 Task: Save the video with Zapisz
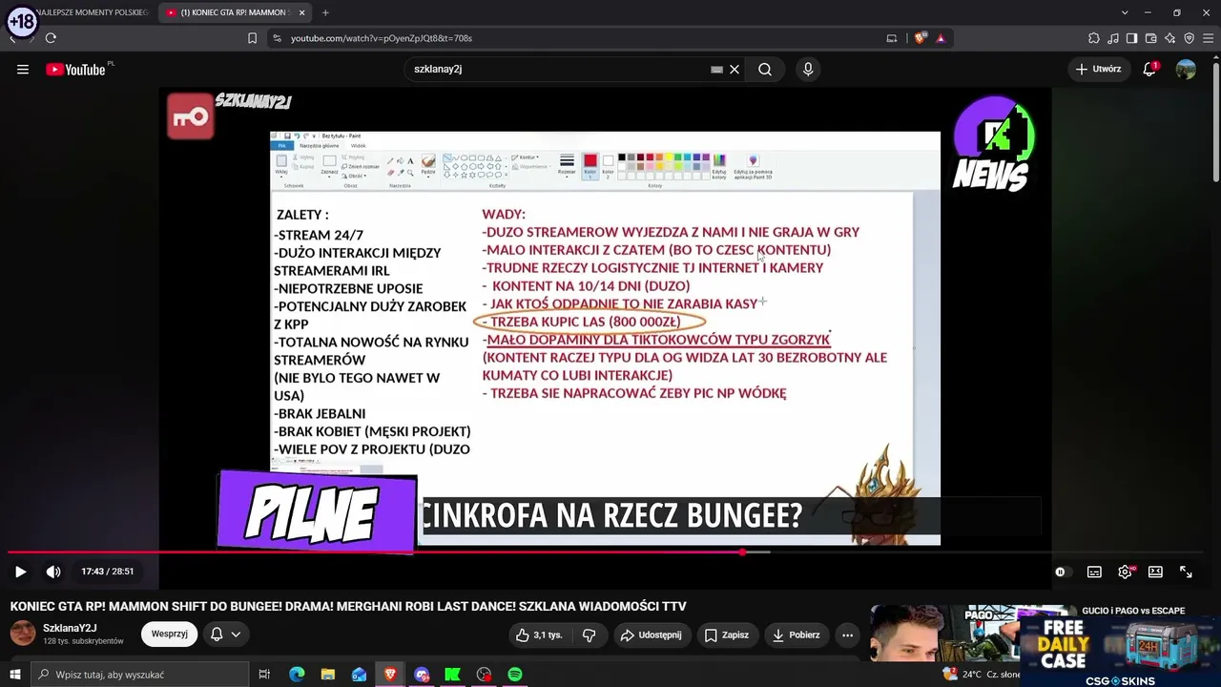[727, 635]
